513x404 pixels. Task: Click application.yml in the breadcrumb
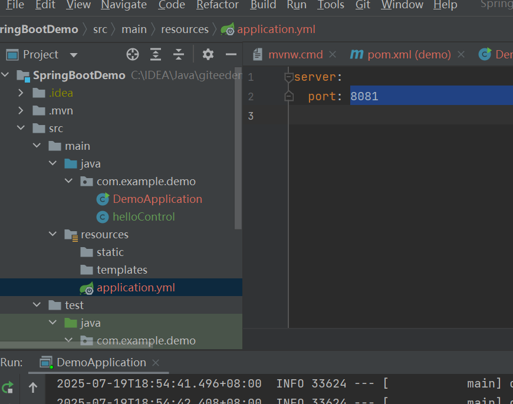coord(276,29)
